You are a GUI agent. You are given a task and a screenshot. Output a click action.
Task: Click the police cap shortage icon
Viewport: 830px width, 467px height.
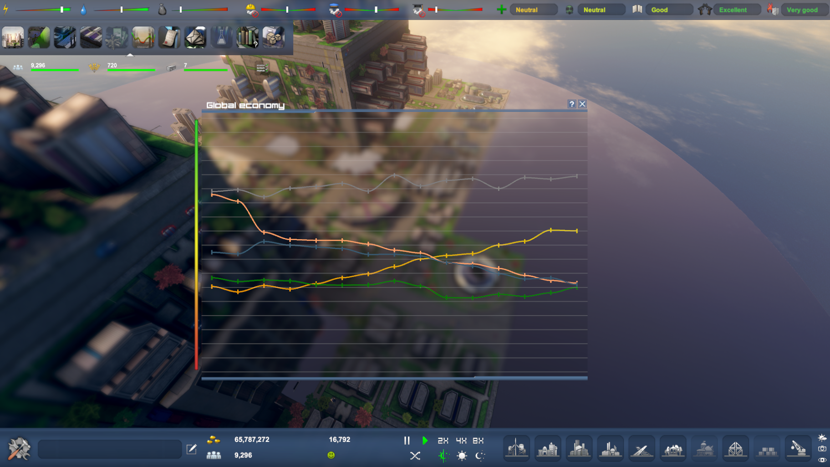(335, 10)
